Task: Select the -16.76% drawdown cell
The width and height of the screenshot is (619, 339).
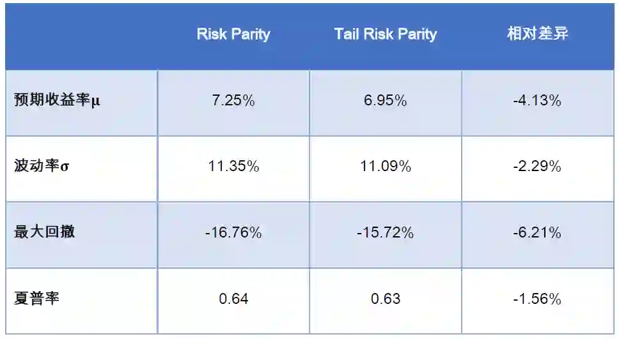Action: point(233,233)
